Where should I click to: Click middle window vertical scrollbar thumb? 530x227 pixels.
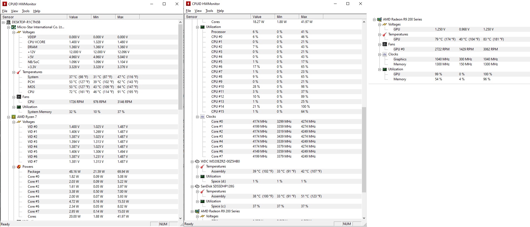pos(364,150)
